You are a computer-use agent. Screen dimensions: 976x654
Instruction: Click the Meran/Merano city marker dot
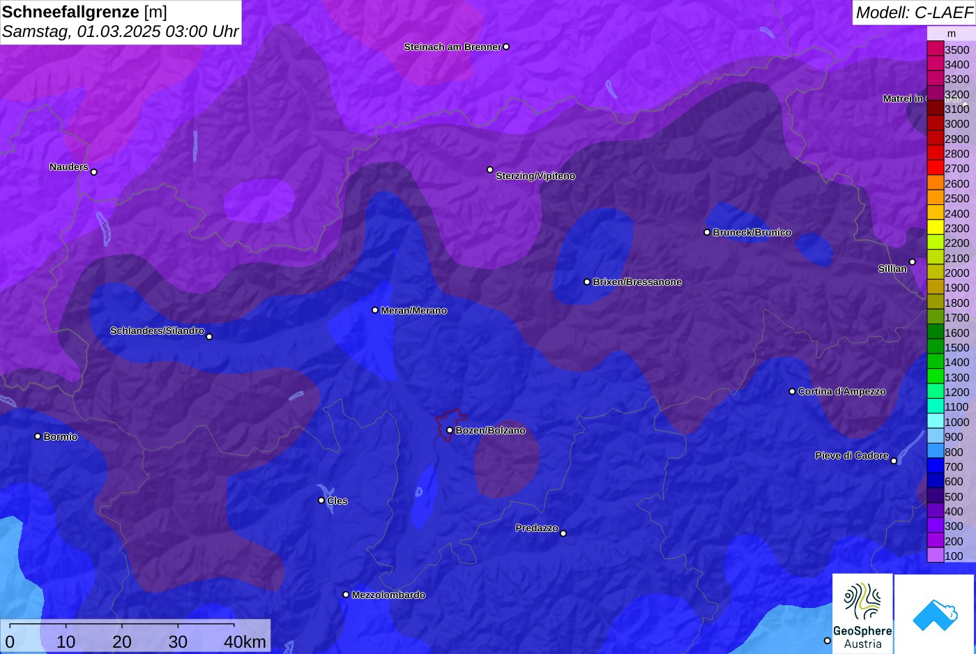pos(375,310)
